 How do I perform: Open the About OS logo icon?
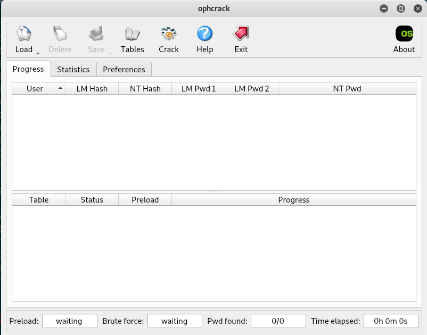coord(404,33)
